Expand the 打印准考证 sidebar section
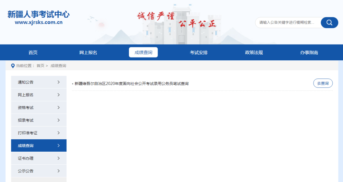Image resolution: width=343 pixels, height=182 pixels. point(38,133)
